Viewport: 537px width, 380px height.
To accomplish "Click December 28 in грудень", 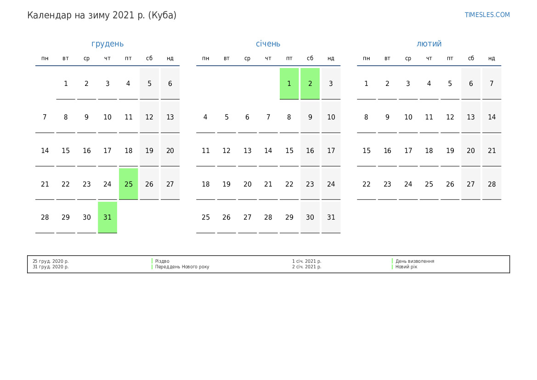I will [45, 217].
